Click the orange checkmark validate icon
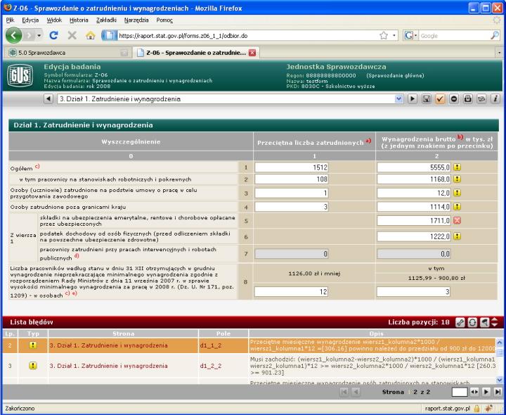This screenshot has width=506, height=415. pos(441,100)
